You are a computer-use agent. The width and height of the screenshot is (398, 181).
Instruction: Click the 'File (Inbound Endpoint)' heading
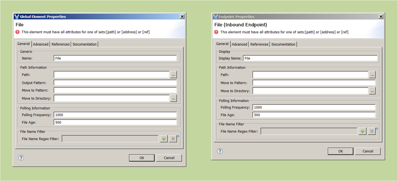241,25
